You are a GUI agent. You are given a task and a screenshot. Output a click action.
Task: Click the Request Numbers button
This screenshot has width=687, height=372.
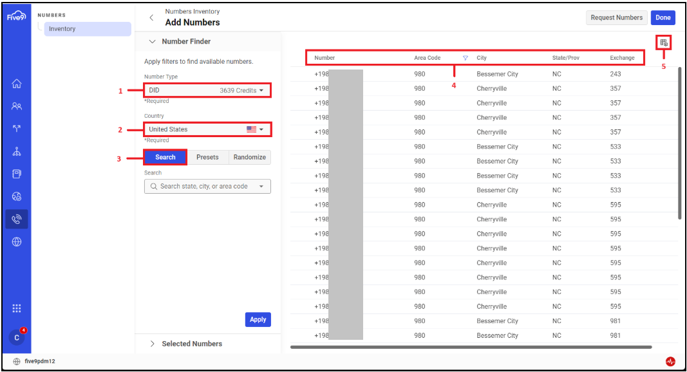tap(616, 17)
